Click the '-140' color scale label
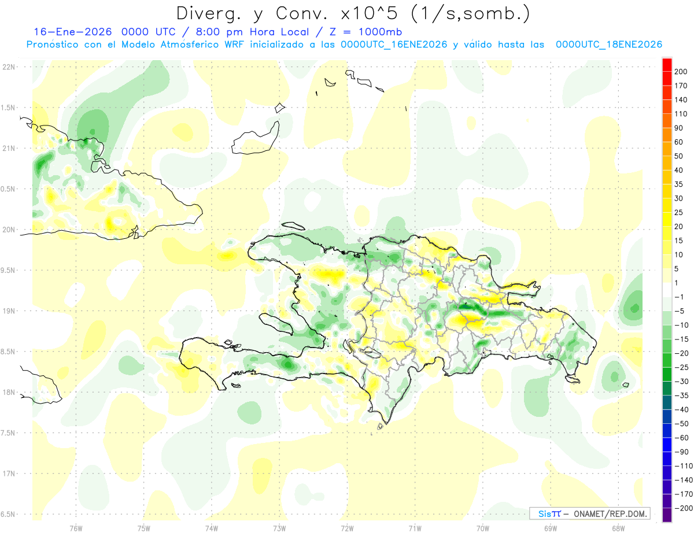Screen dimensions: 694x536 click(684, 480)
